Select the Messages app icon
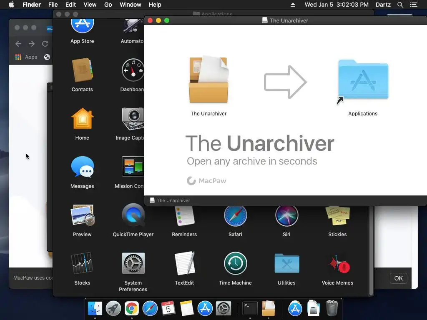The image size is (427, 320). tap(82, 167)
